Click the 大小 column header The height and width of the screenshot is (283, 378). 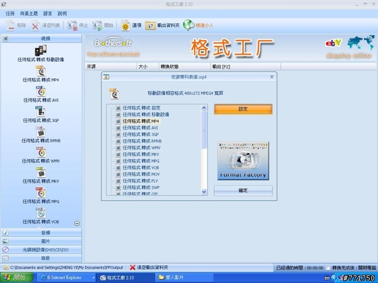(x=148, y=67)
